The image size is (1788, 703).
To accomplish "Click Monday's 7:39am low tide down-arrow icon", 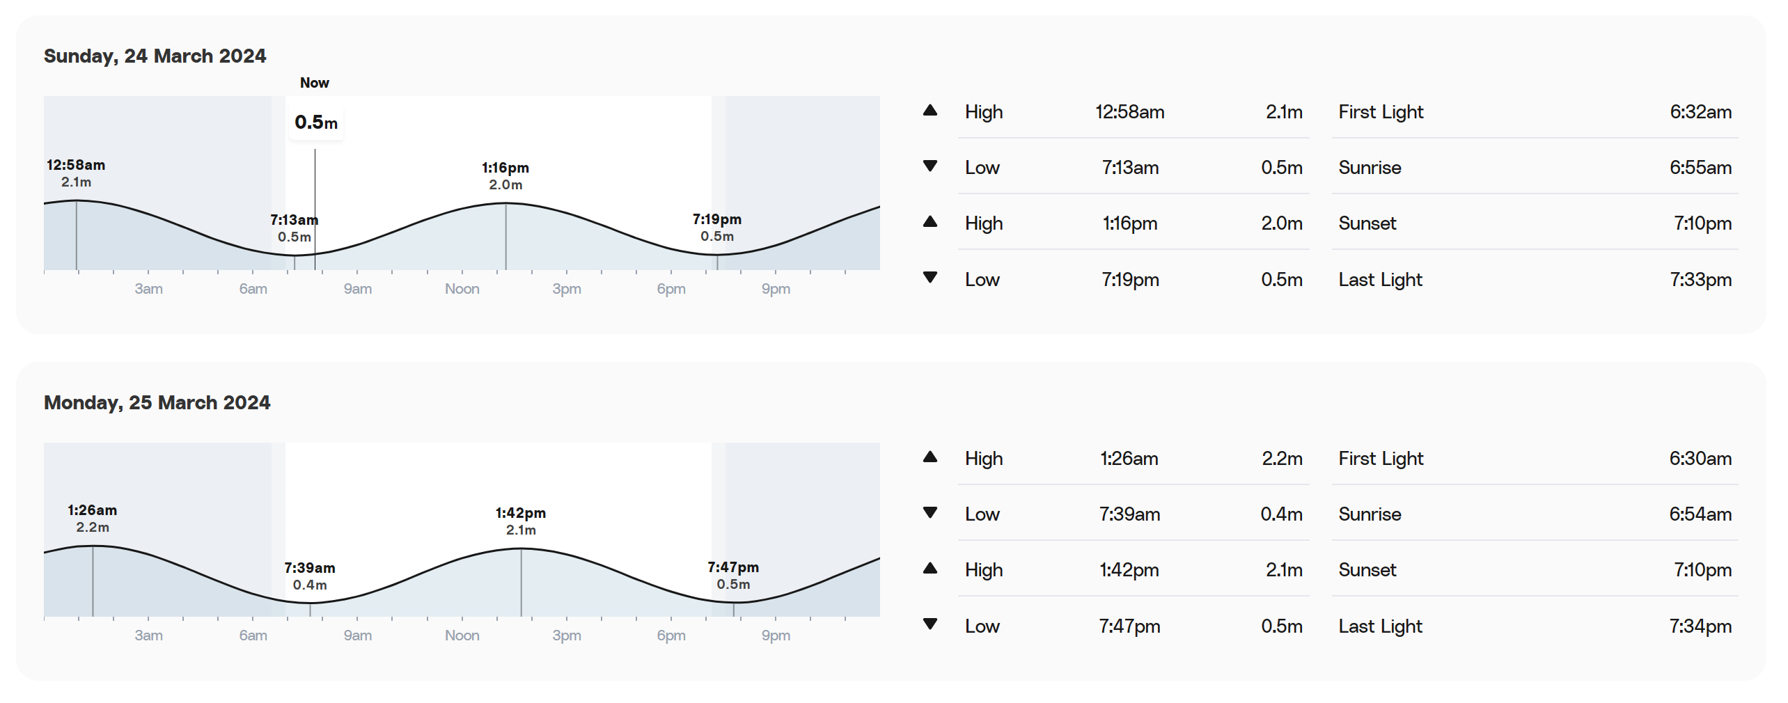I will pos(930,513).
